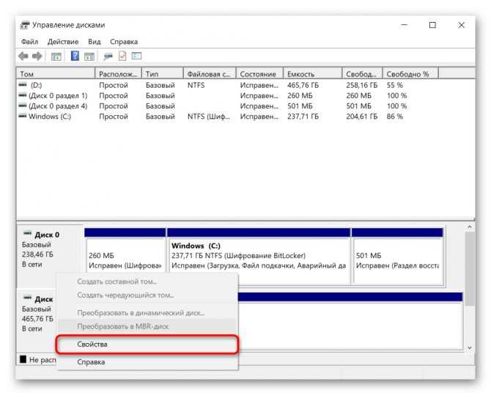
Task: Open the view settings list icon
Action: tap(136, 56)
